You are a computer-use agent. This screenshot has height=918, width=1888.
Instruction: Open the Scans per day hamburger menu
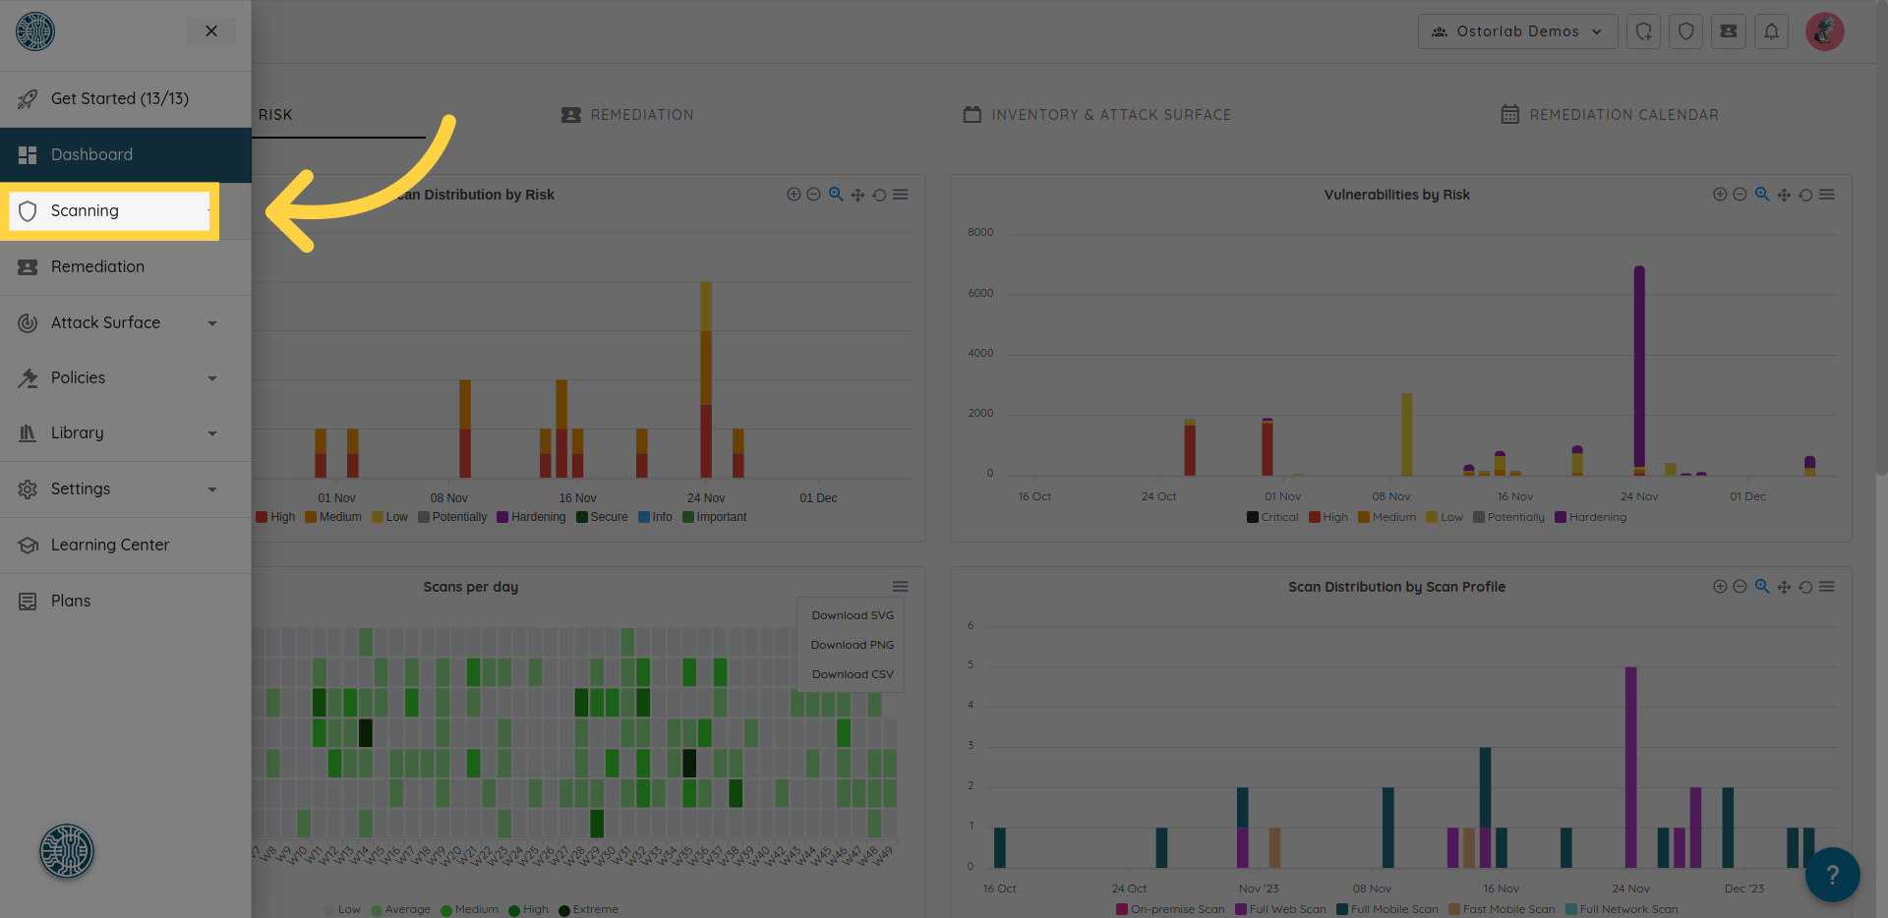click(x=901, y=587)
